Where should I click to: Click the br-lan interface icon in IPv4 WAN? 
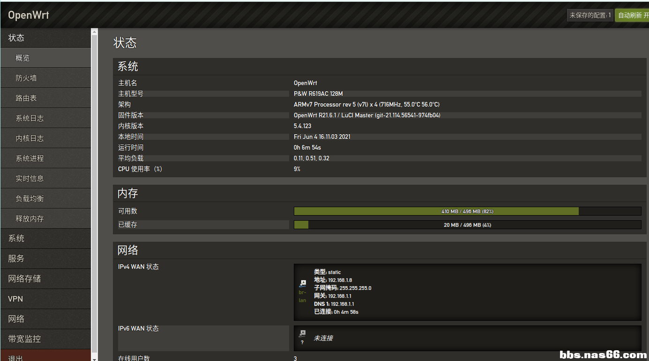click(x=303, y=283)
